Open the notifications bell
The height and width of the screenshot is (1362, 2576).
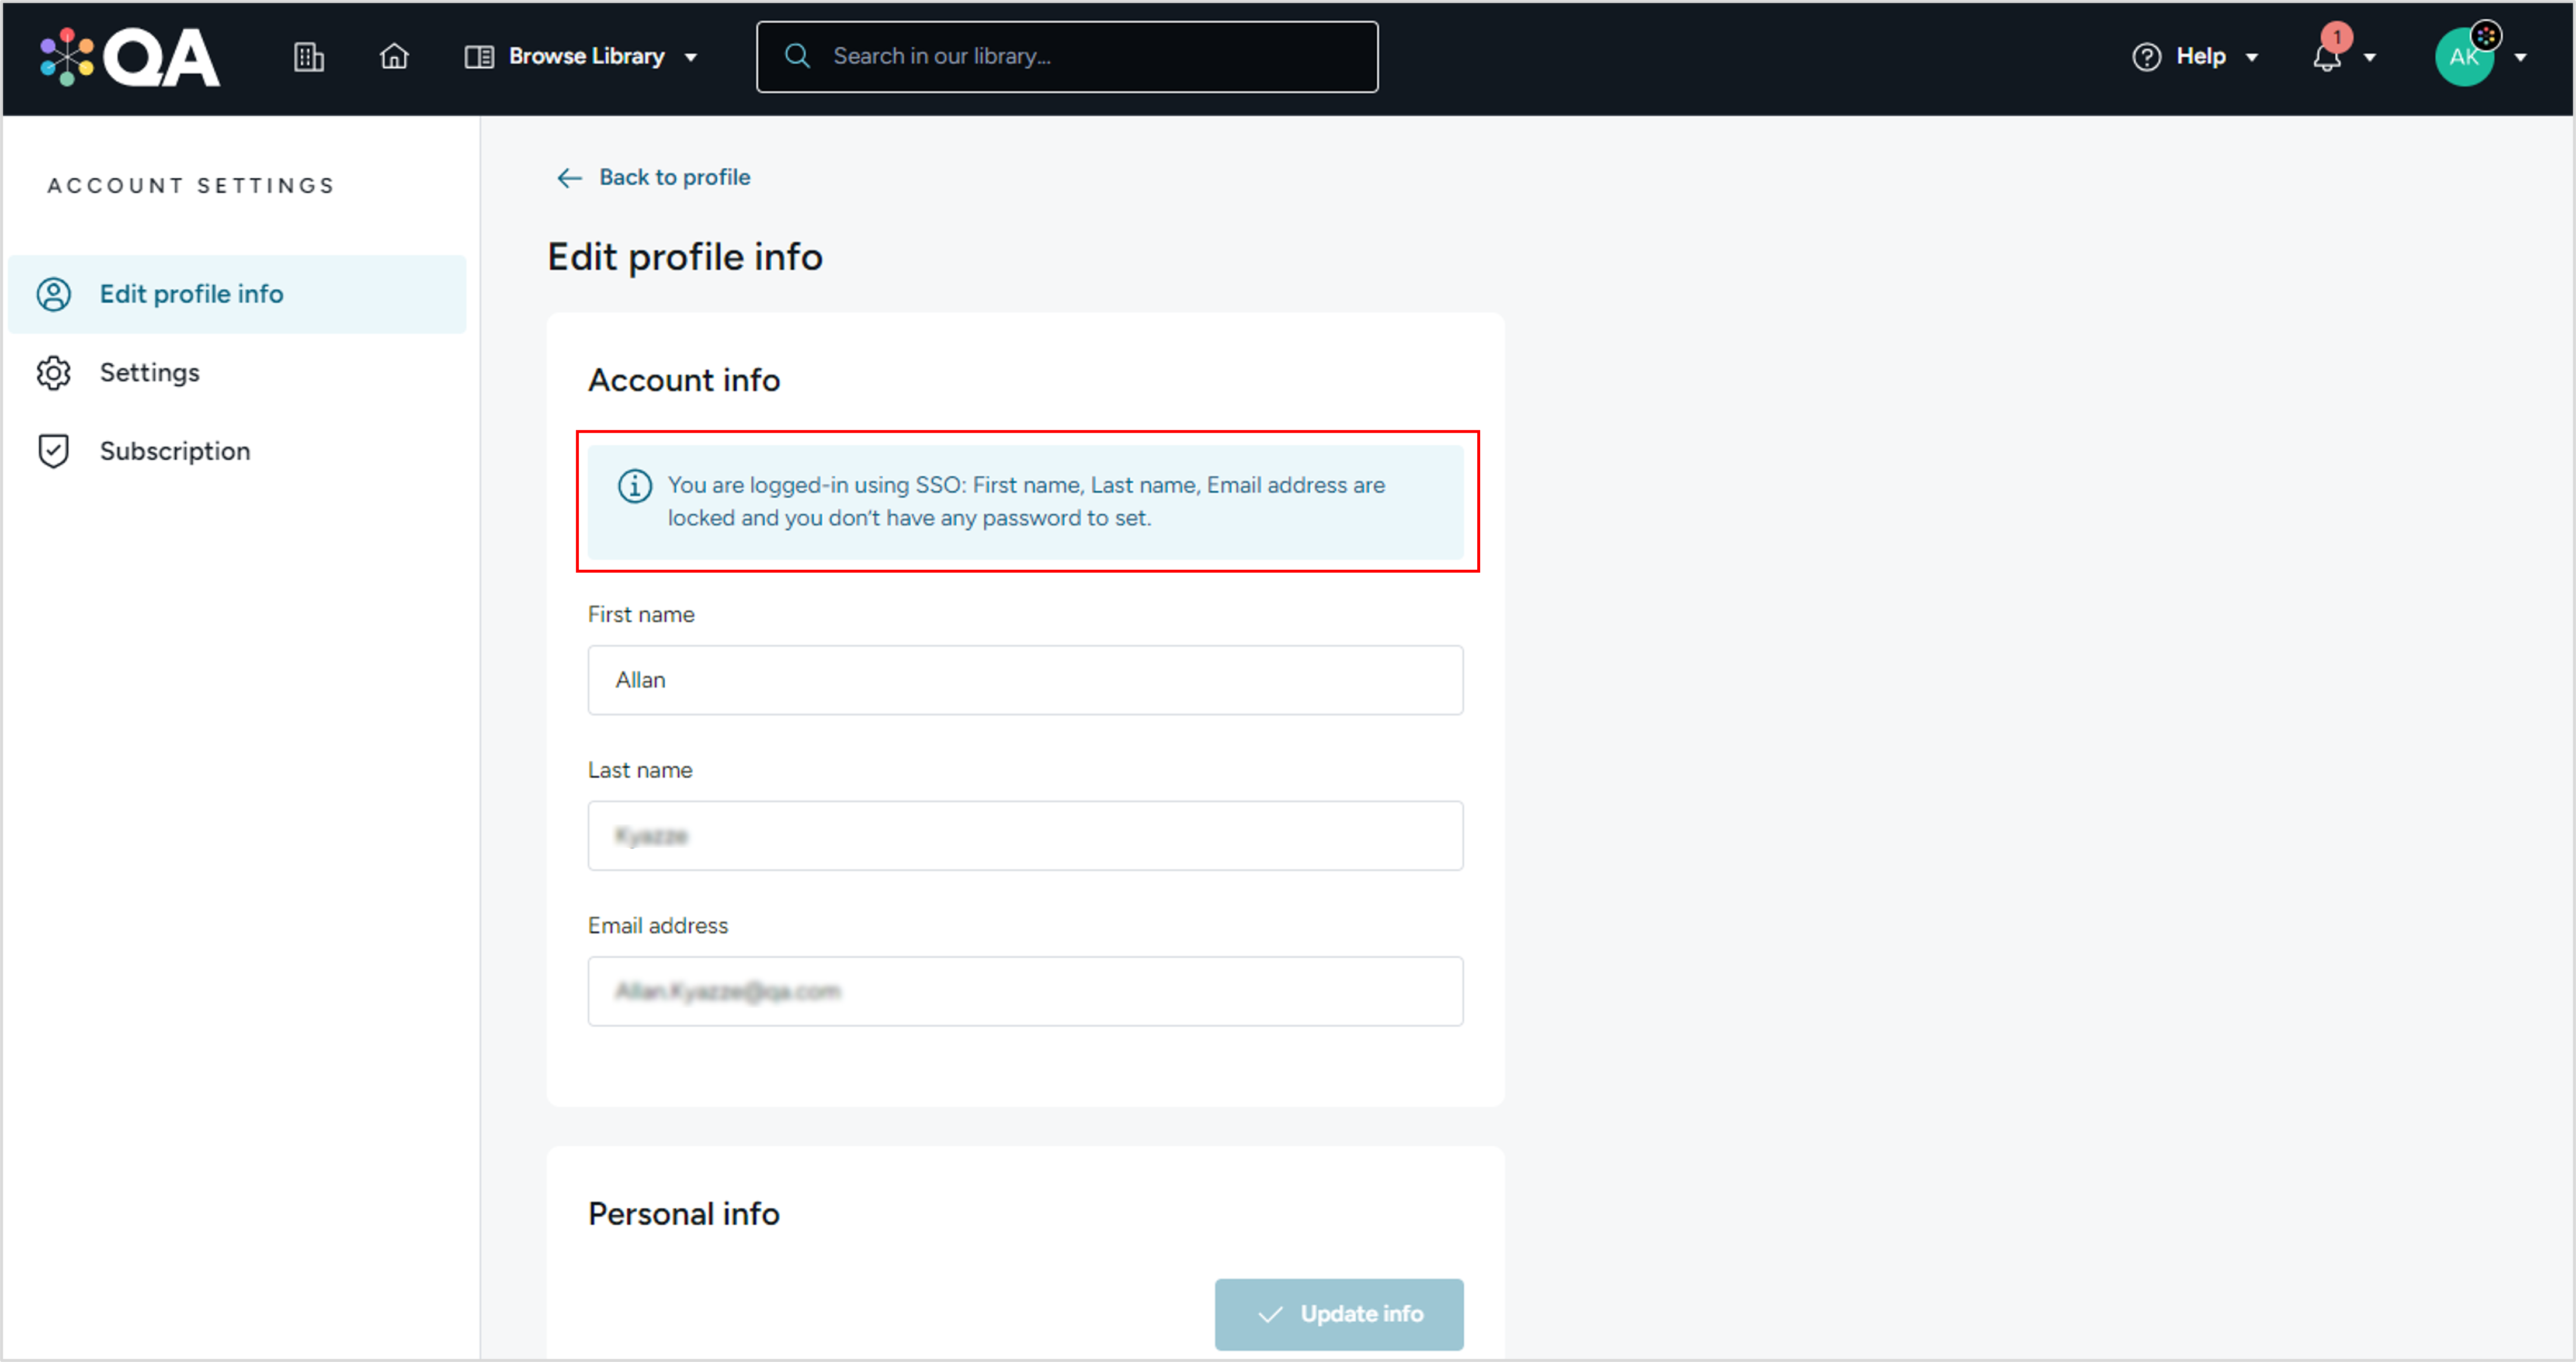click(x=2327, y=58)
